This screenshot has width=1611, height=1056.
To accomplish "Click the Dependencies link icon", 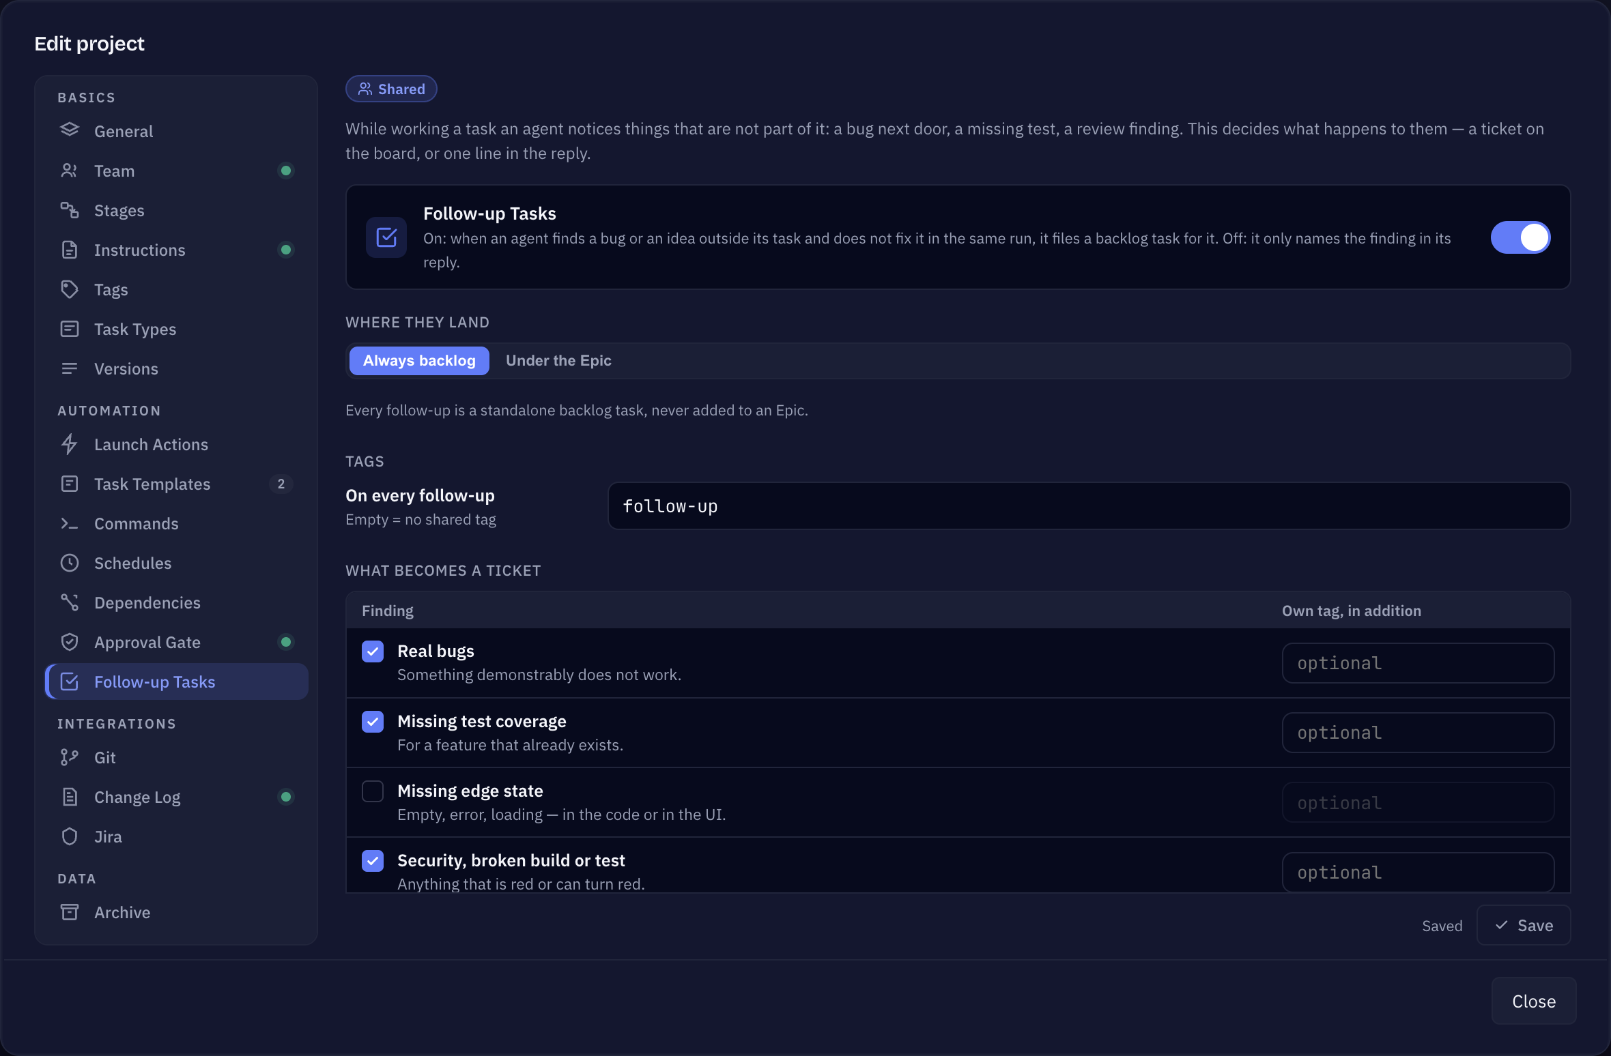I will [70, 602].
